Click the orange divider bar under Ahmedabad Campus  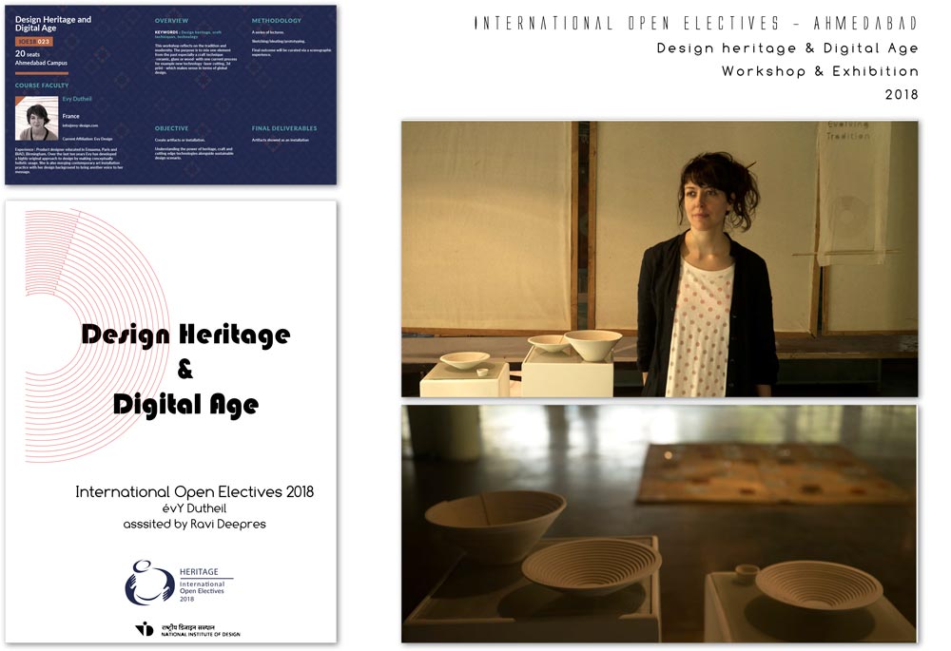tap(42, 72)
